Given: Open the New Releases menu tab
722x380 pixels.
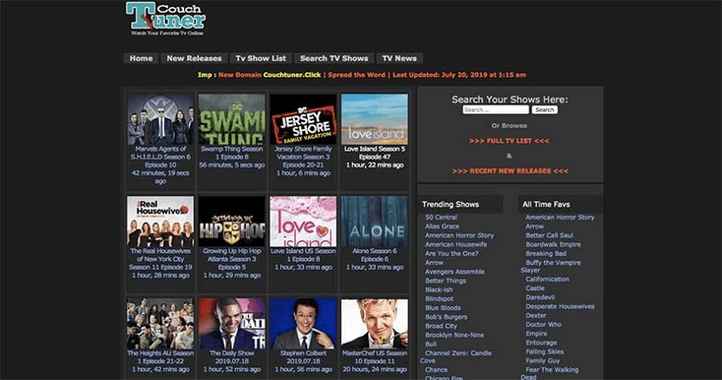Looking at the screenshot, I should pos(193,59).
